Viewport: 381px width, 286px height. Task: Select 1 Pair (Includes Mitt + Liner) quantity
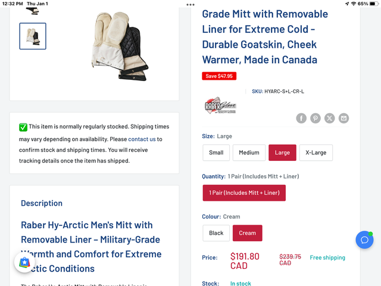(244, 193)
